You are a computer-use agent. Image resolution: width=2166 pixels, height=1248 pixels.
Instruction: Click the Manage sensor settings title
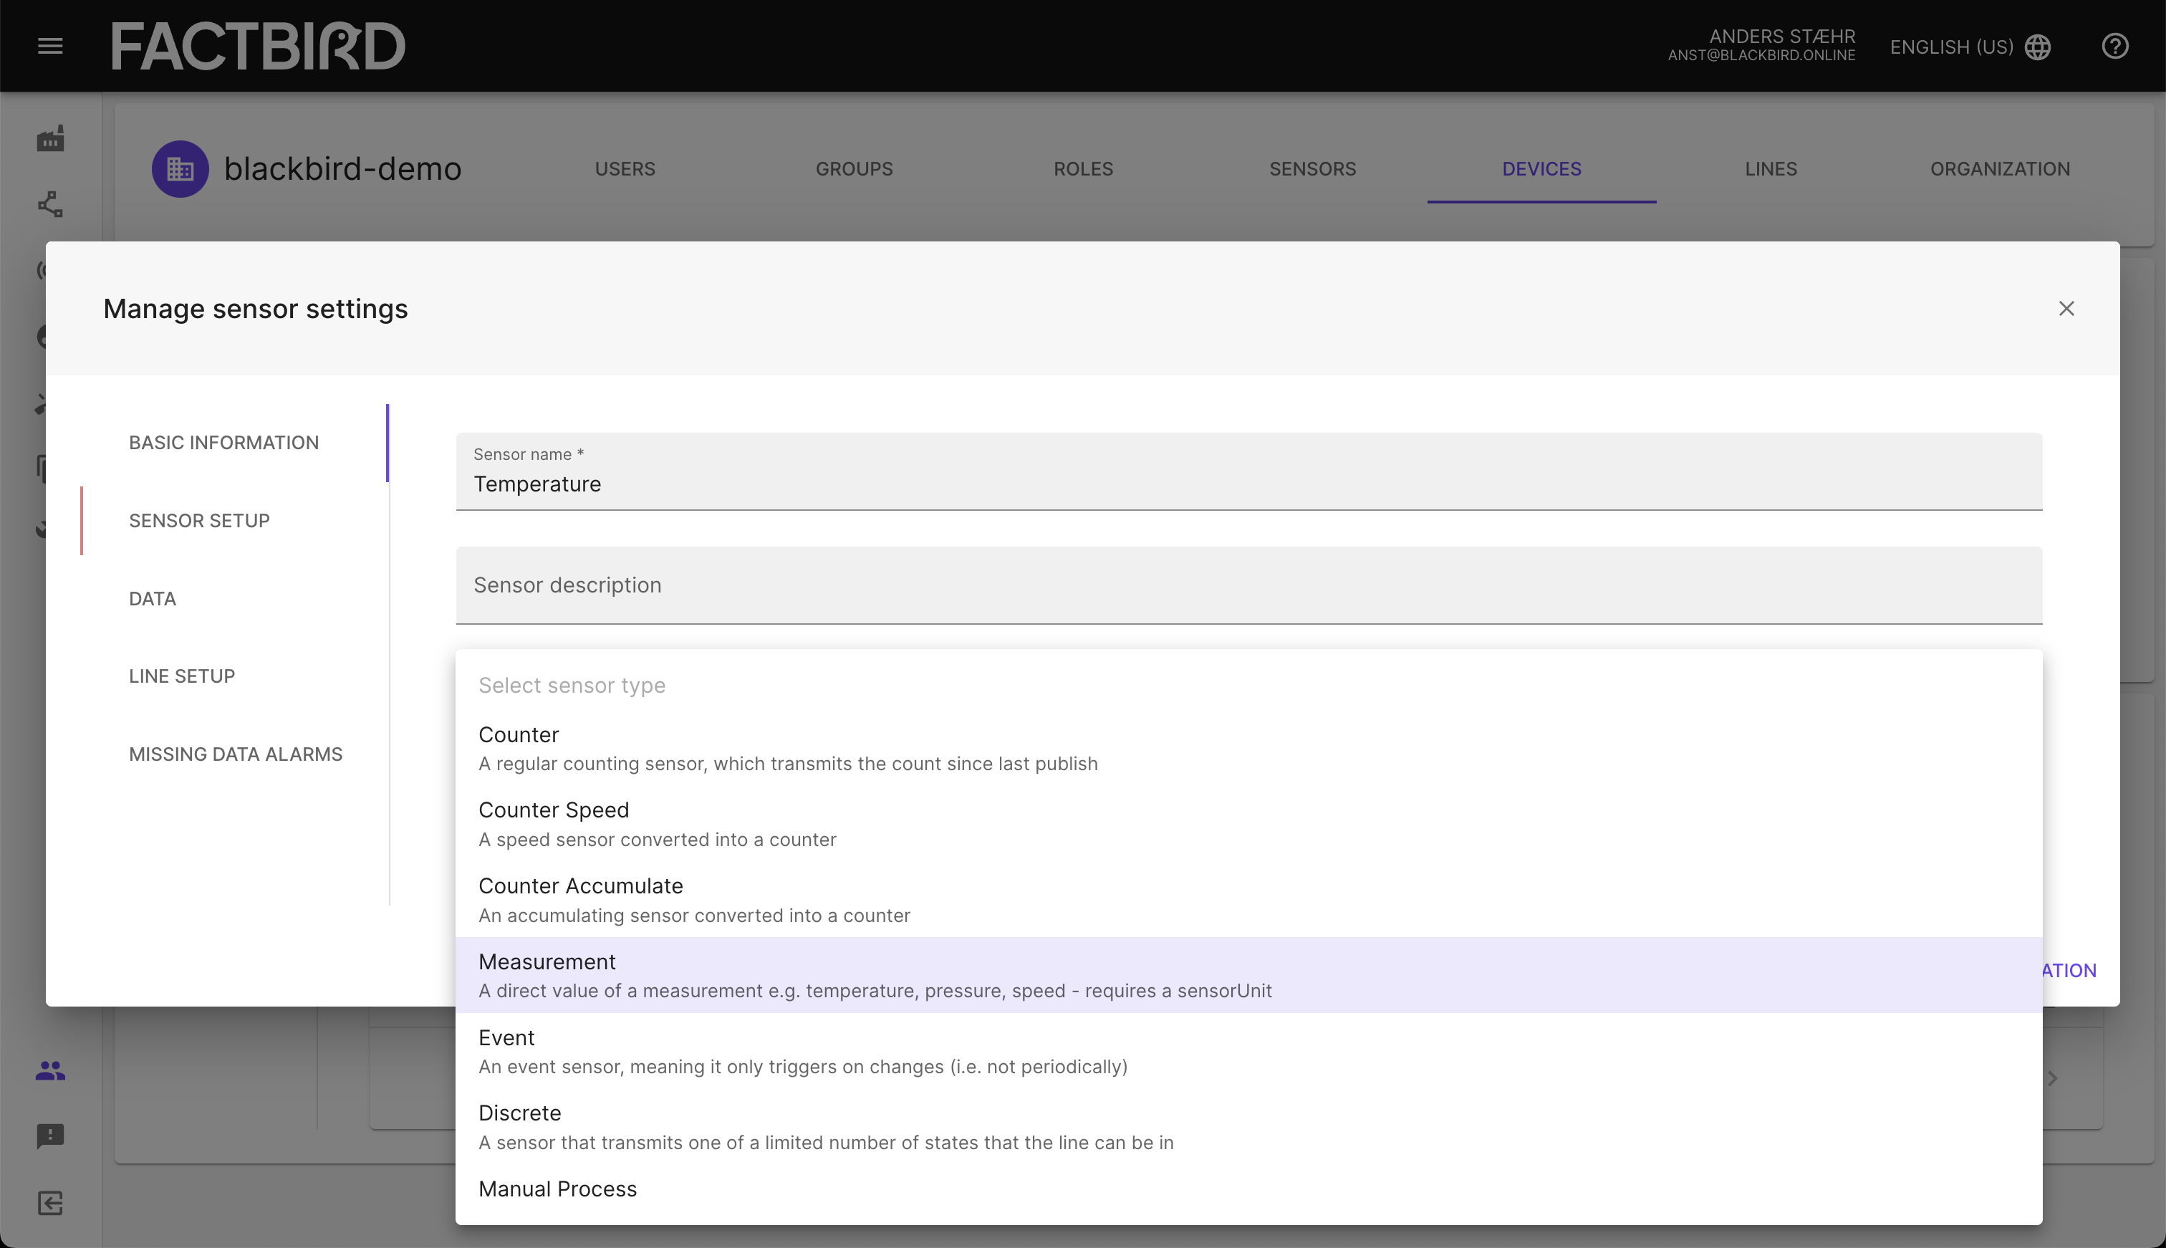click(255, 309)
